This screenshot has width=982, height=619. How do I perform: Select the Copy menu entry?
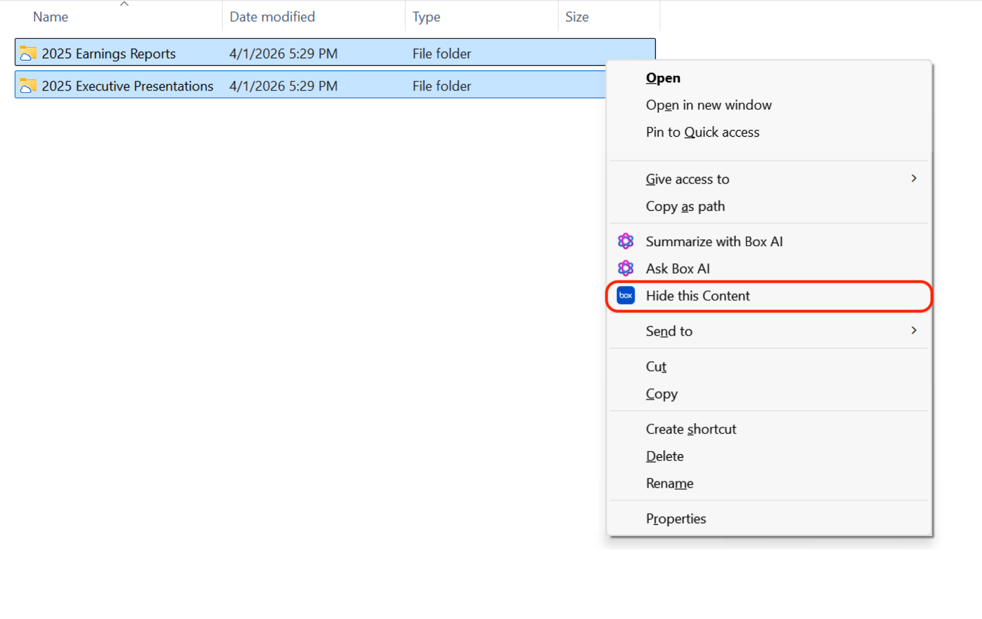(x=661, y=394)
